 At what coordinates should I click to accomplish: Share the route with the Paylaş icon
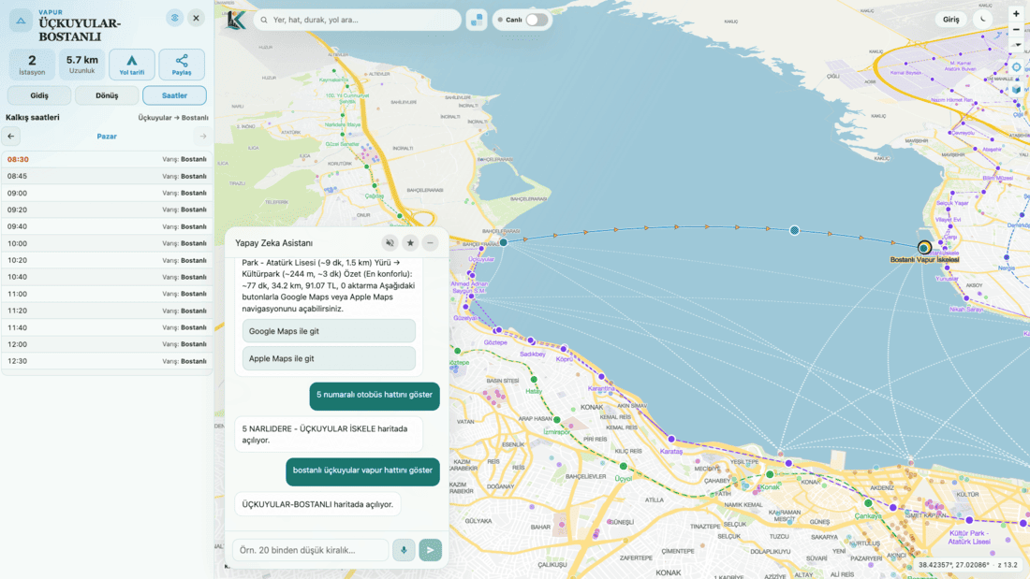tap(182, 65)
